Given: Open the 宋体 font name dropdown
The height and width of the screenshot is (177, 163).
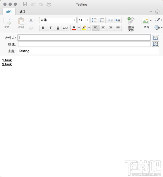Looking at the screenshot, I should 74,20.
